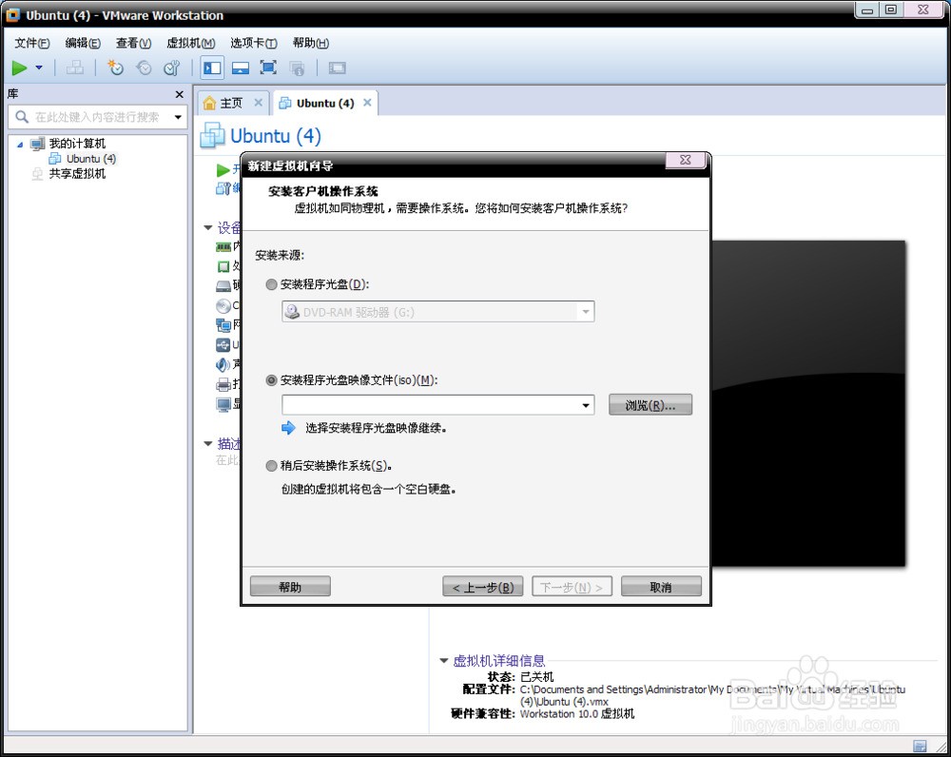This screenshot has width=951, height=757.
Task: Open the 编辑(E) menu
Action: (83, 43)
